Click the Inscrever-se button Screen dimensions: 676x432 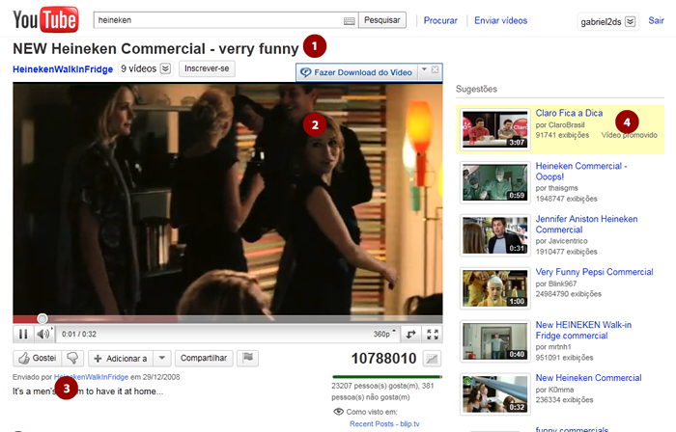click(x=207, y=68)
